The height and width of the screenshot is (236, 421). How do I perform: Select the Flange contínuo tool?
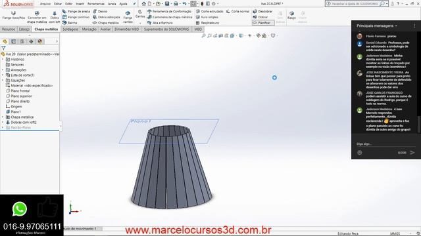[76, 17]
